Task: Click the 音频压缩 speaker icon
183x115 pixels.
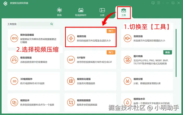Action: click(128, 38)
